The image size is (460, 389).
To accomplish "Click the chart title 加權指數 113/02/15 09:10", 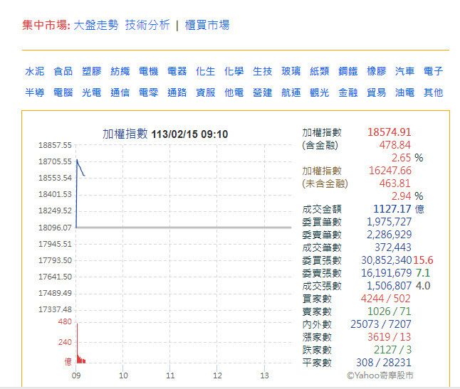I will coord(165,134).
